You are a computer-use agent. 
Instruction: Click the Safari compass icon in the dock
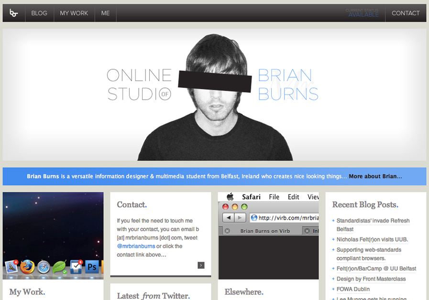(44, 268)
